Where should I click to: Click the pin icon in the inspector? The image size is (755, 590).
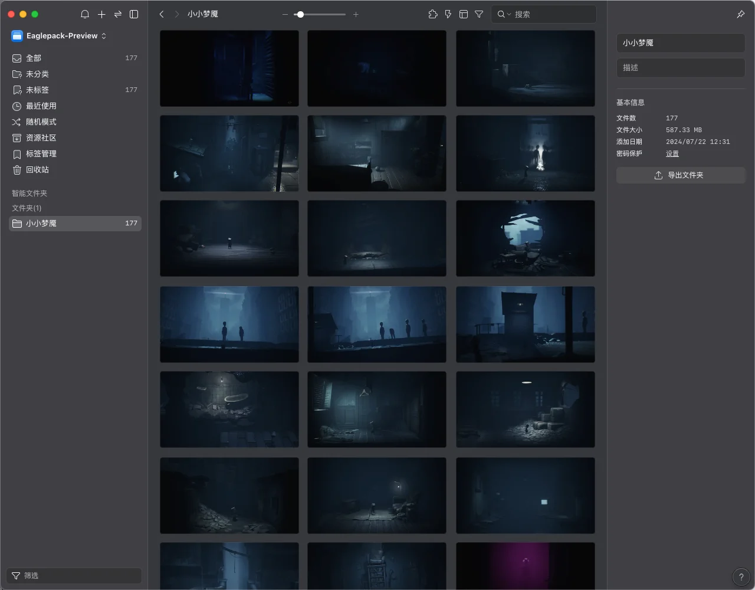741,14
